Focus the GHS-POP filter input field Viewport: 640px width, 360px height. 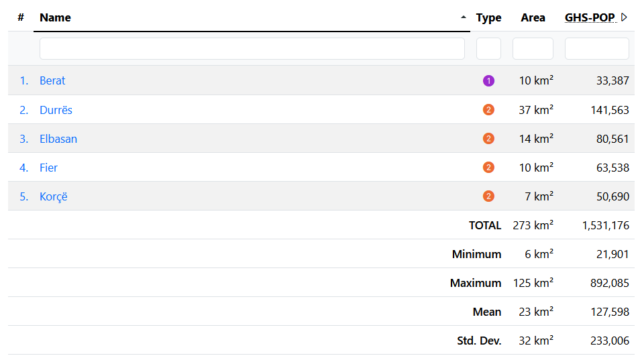tap(597, 48)
